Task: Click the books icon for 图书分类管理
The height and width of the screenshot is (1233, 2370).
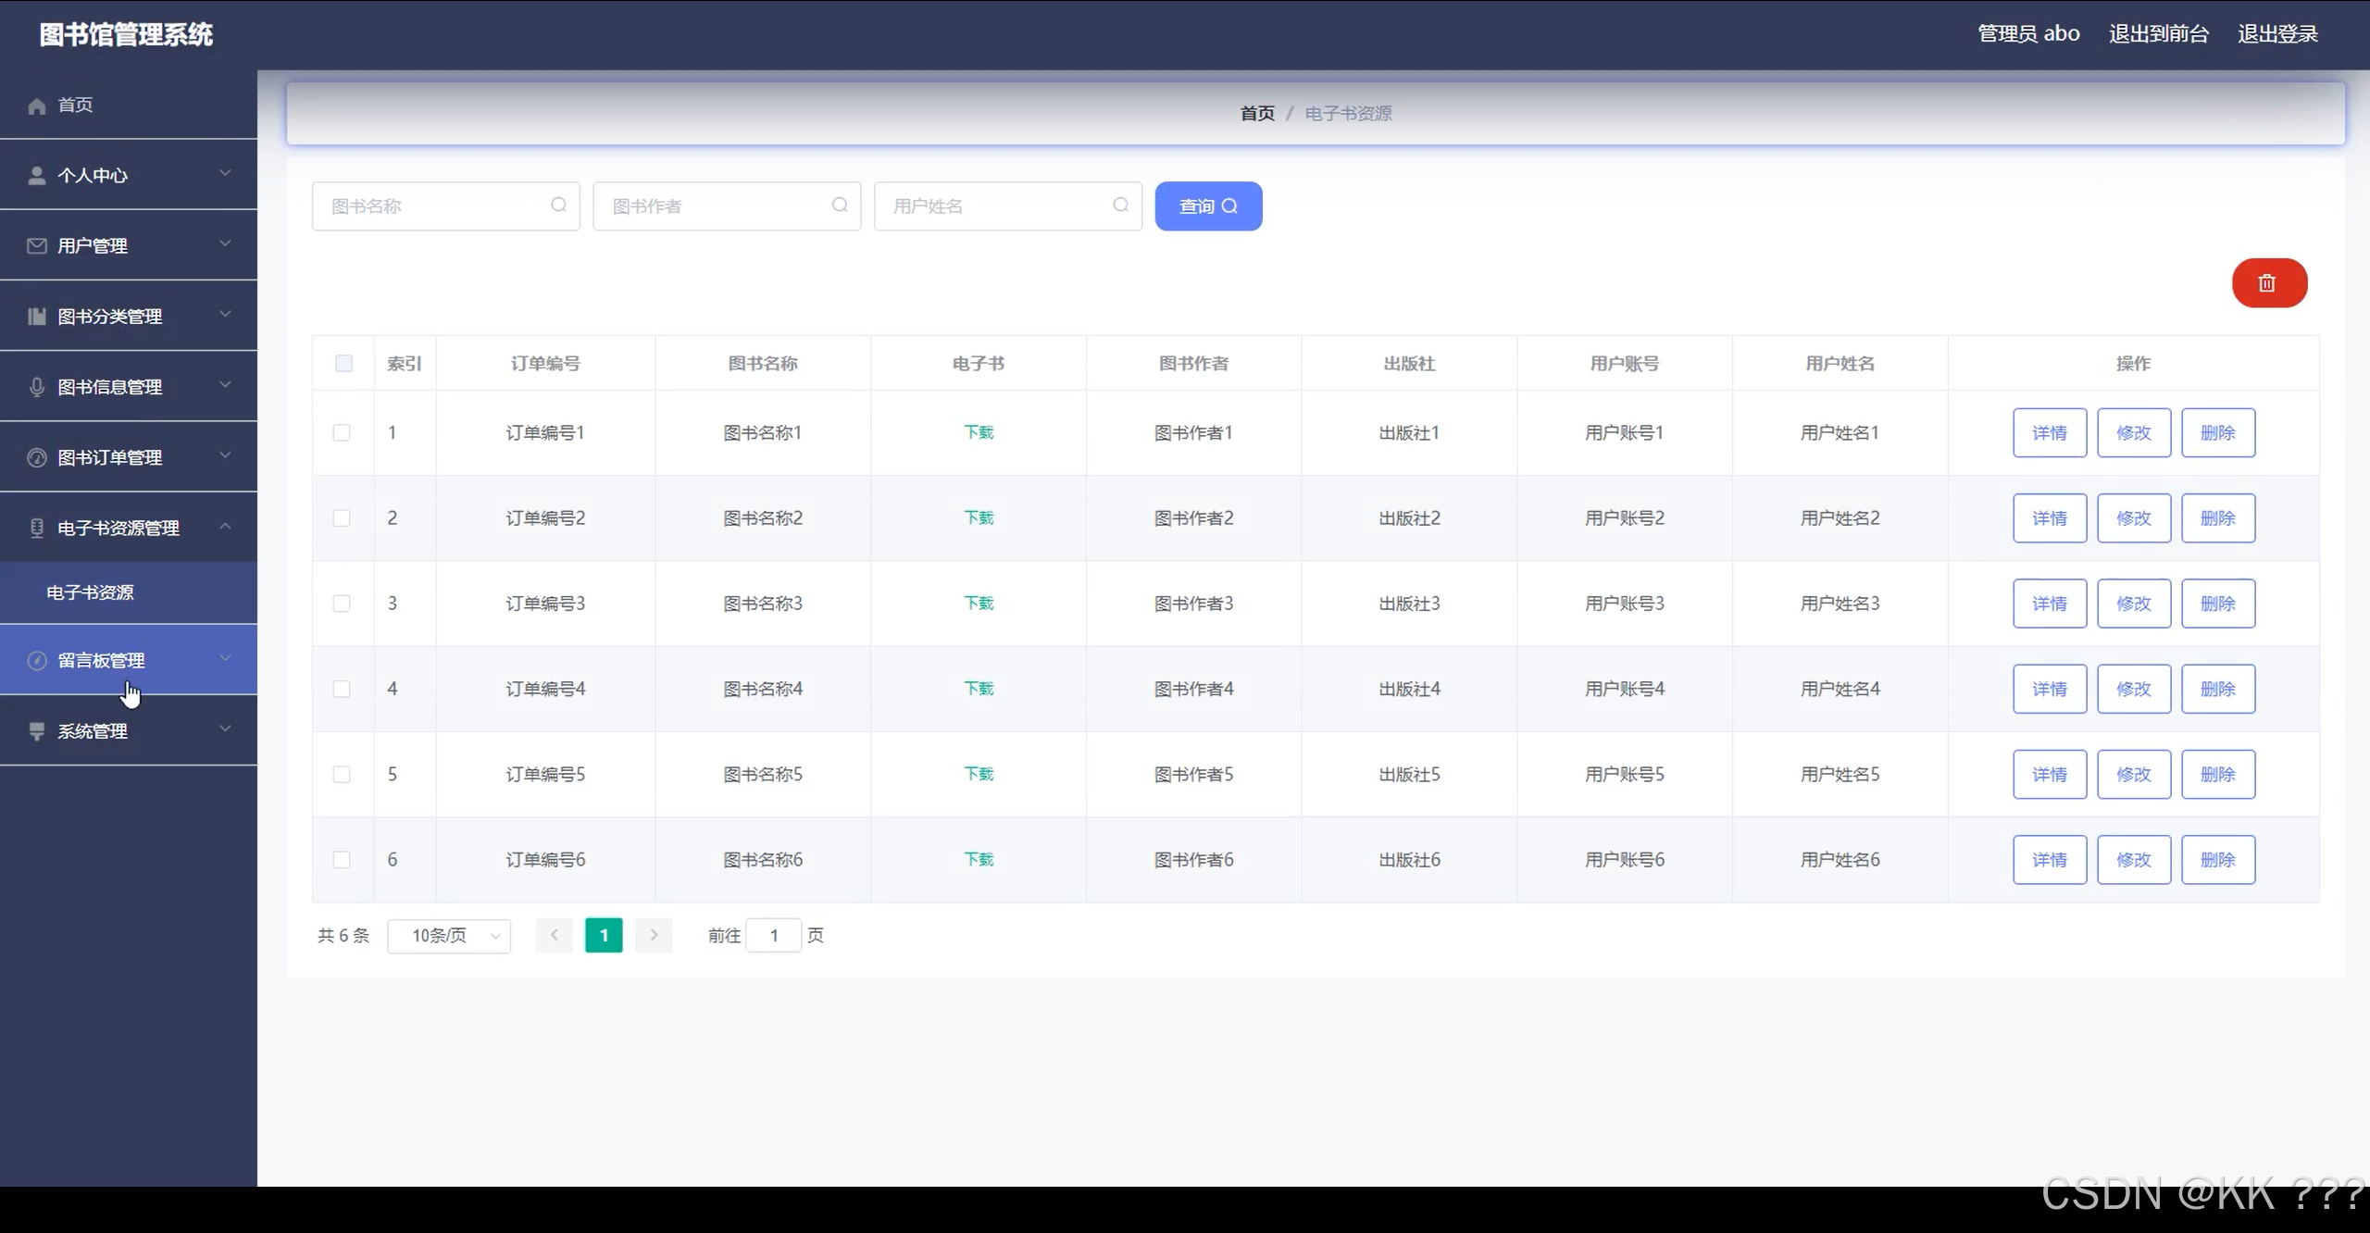Action: coord(37,317)
